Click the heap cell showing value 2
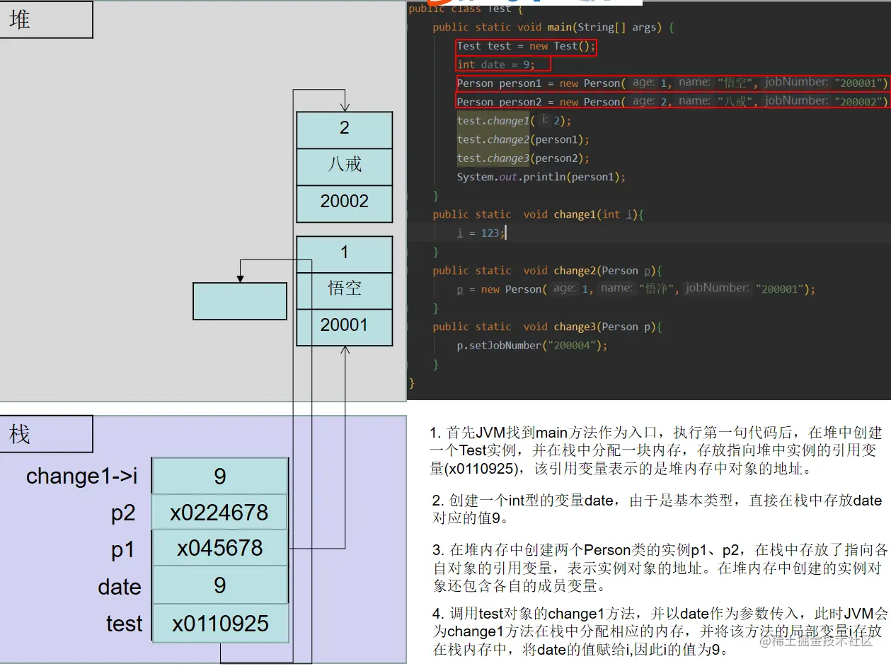The image size is (891, 666). [x=344, y=129]
